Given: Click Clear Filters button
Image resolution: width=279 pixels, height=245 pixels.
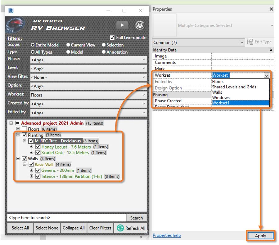Looking at the screenshot, I should pos(100,228).
